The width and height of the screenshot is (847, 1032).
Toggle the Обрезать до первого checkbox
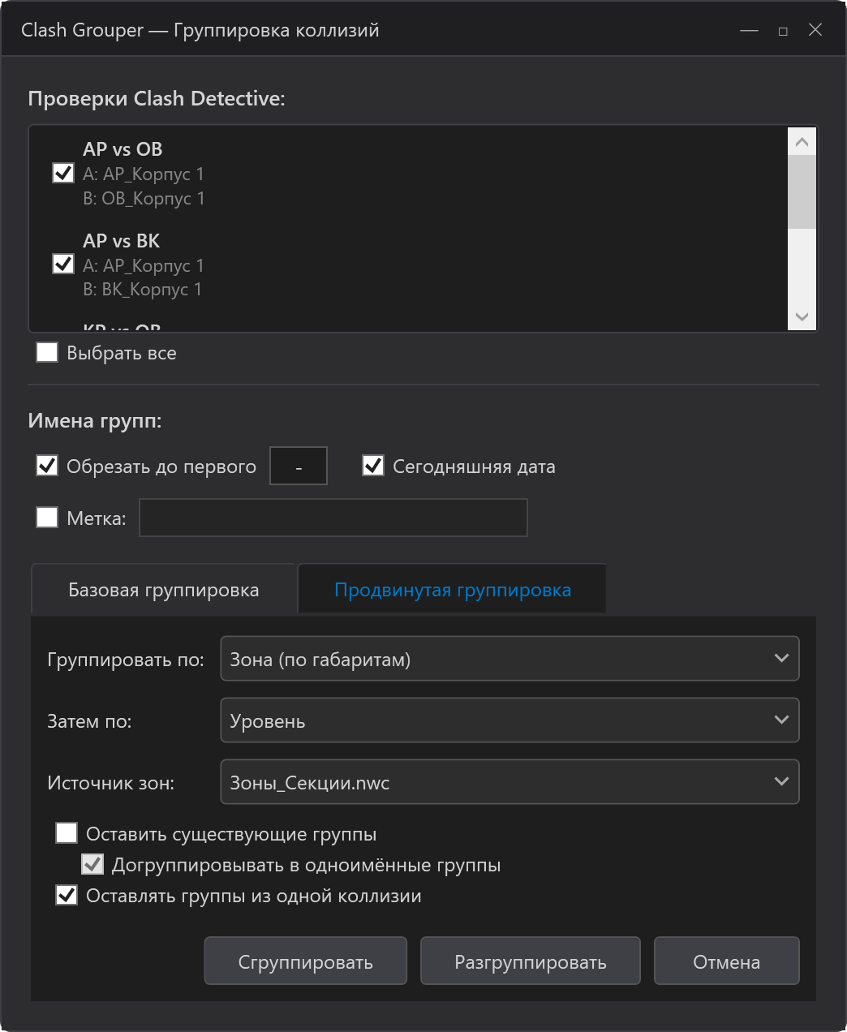47,466
